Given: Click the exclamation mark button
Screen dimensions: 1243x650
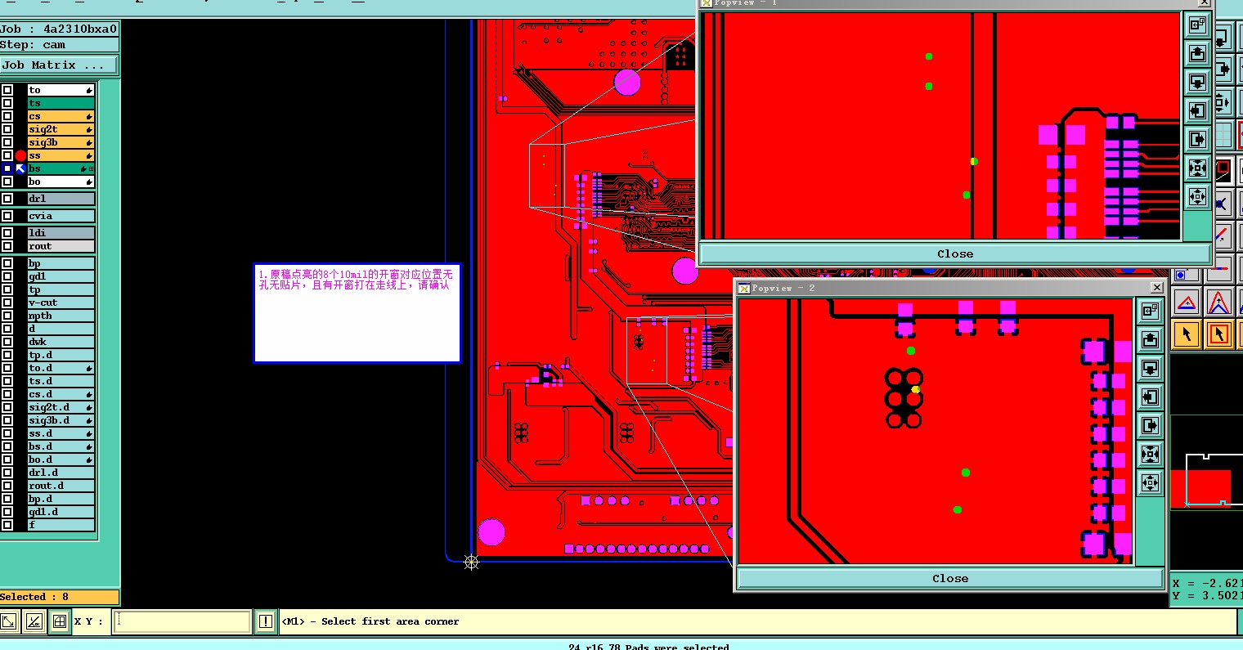Looking at the screenshot, I should [x=266, y=621].
